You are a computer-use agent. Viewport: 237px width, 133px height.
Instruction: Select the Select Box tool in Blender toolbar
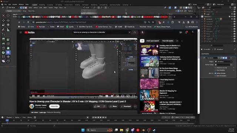3,16
